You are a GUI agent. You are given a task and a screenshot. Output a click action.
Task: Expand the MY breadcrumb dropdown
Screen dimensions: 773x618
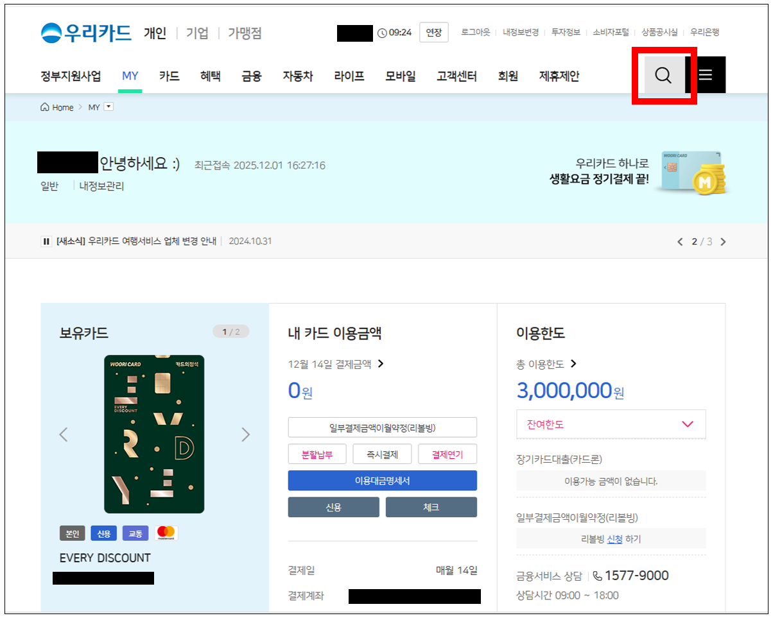pyautogui.click(x=109, y=107)
